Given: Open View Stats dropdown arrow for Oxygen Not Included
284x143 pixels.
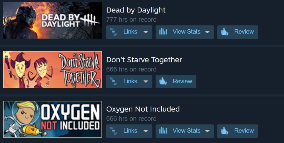Looking at the screenshot, I should [x=207, y=131].
